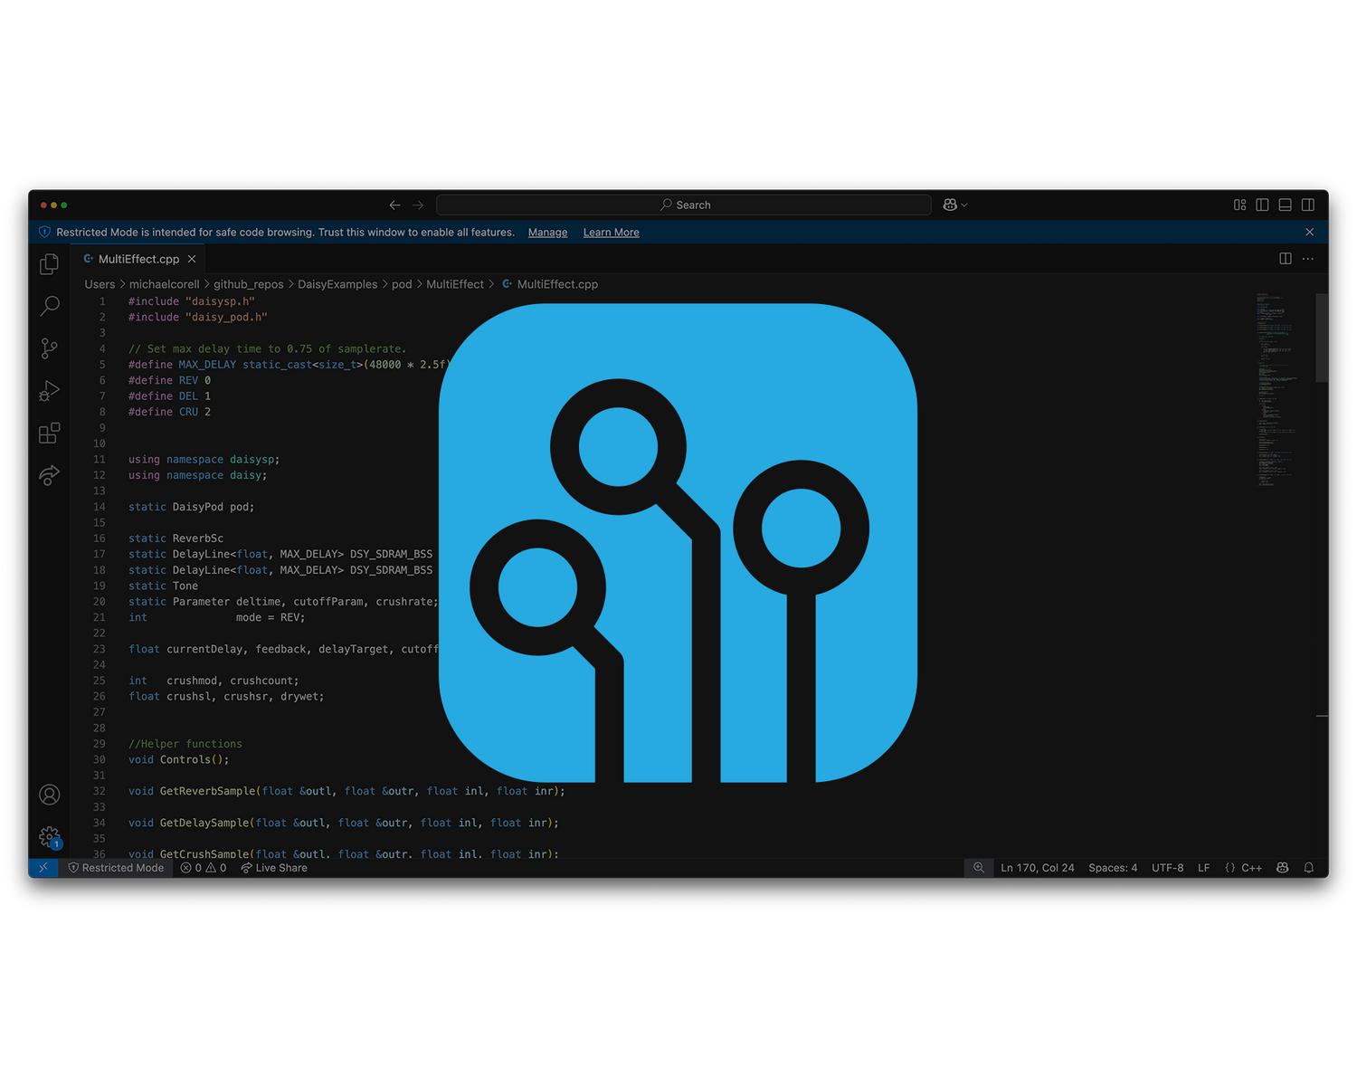Click the Search command center field
Image resolution: width=1357 pixels, height=1086 pixels.
click(684, 205)
